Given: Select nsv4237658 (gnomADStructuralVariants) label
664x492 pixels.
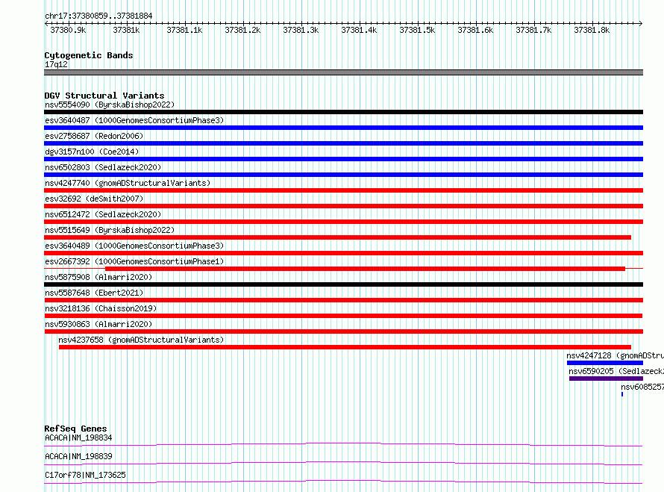Looking at the screenshot, I should point(141,340).
